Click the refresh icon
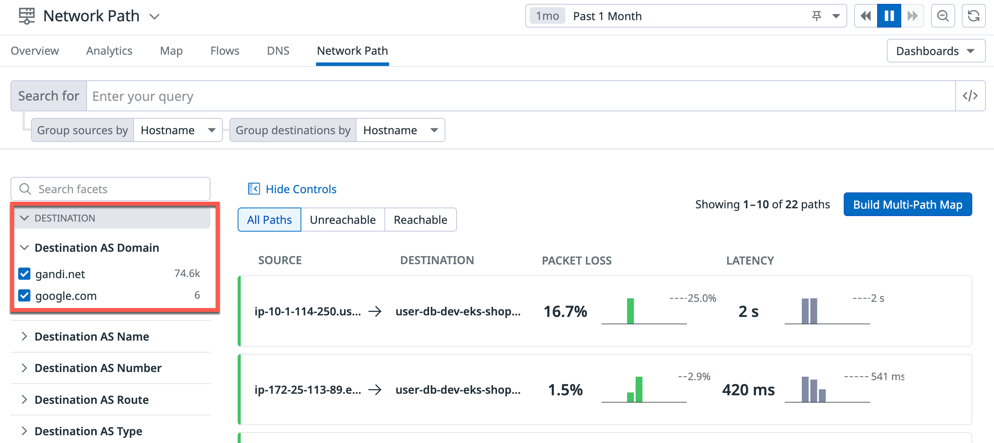Image resolution: width=994 pixels, height=443 pixels. pyautogui.click(x=973, y=16)
